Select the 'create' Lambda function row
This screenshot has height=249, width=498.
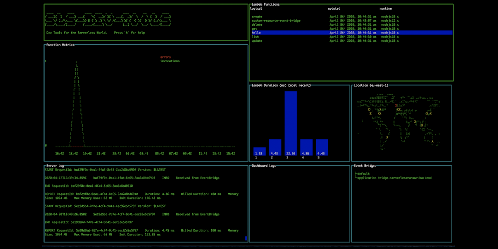coord(352,16)
